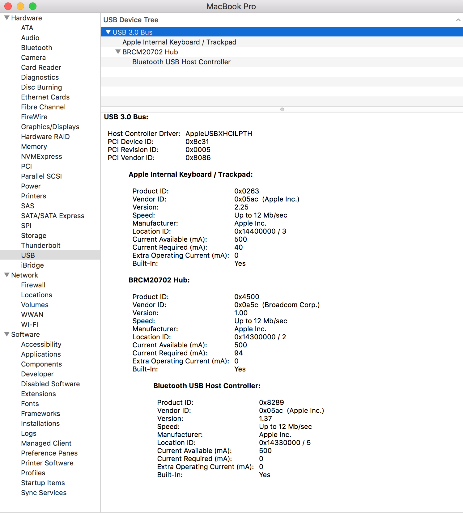
Task: Select Applications under Software
Action: [x=41, y=354]
